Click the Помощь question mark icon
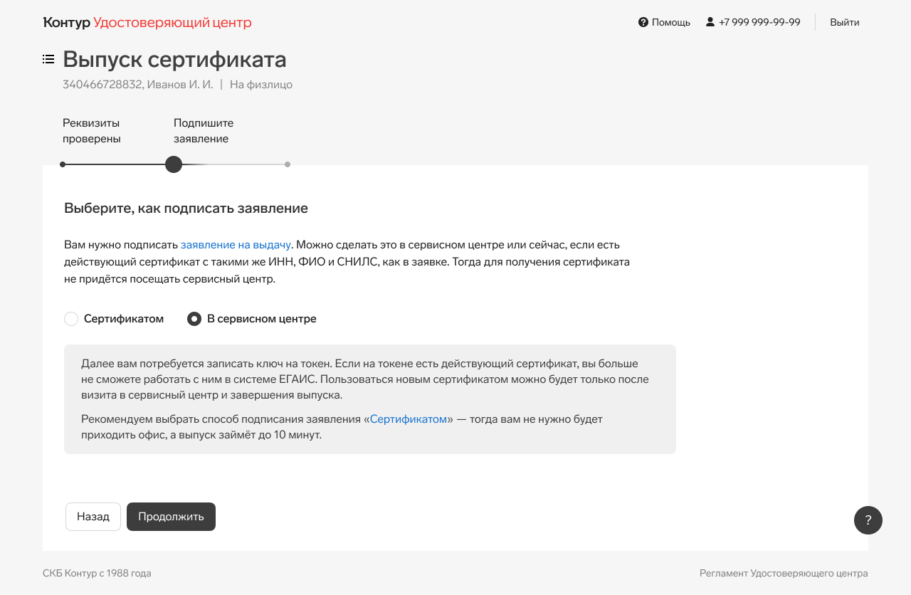The width and height of the screenshot is (911, 595). (643, 22)
